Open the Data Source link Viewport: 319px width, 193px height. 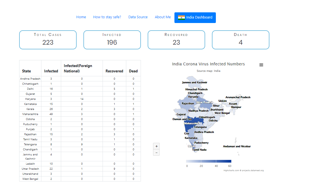point(138,17)
